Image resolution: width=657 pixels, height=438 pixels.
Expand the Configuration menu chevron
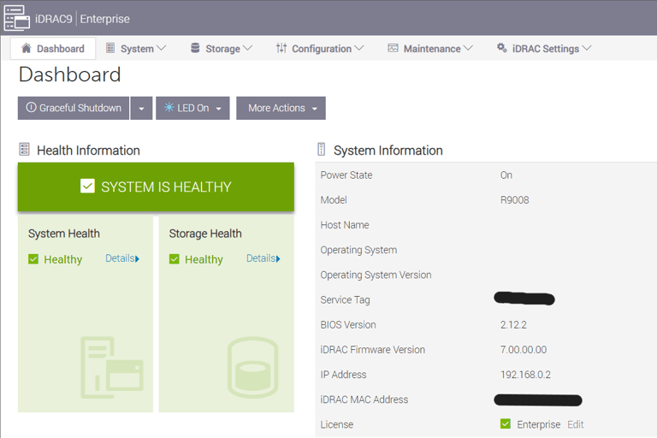pyautogui.click(x=359, y=48)
